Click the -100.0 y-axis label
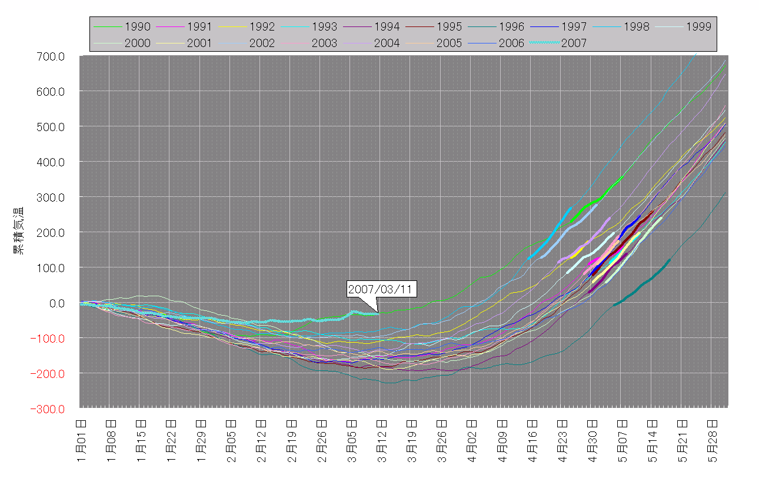Image resolution: width=759 pixels, height=482 pixels. tap(49, 339)
